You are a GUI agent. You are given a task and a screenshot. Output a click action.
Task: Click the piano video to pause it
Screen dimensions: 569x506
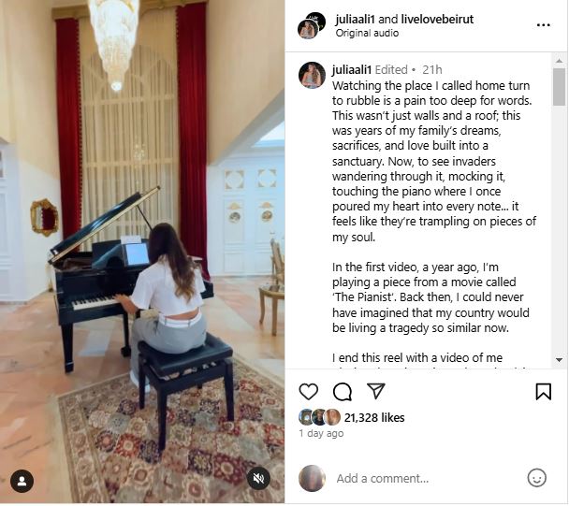tap(142, 252)
